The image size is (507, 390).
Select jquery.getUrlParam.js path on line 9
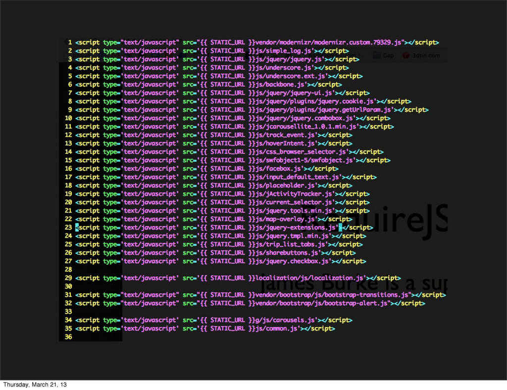click(x=323, y=109)
